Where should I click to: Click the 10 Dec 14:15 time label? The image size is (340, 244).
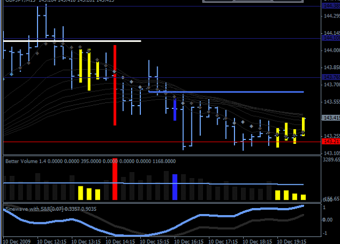120,241
